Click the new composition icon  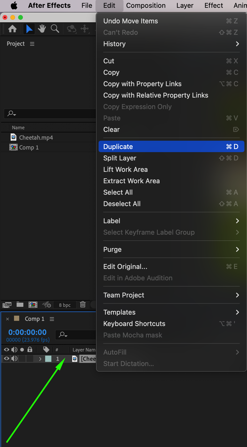[x=33, y=304]
